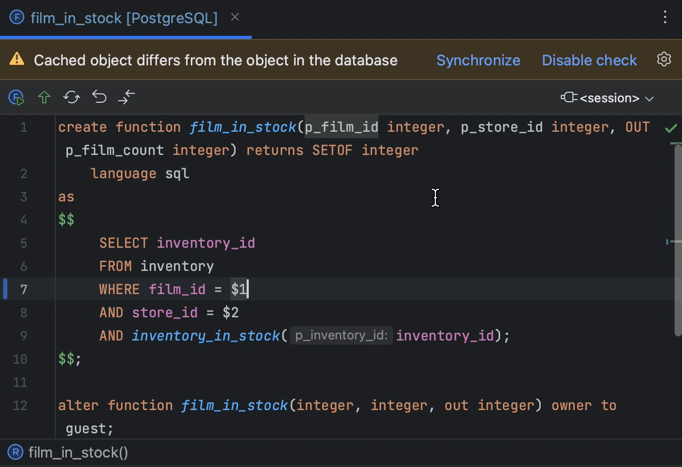Open notification settings gear icon
The height and width of the screenshot is (467, 682).
pyautogui.click(x=664, y=60)
